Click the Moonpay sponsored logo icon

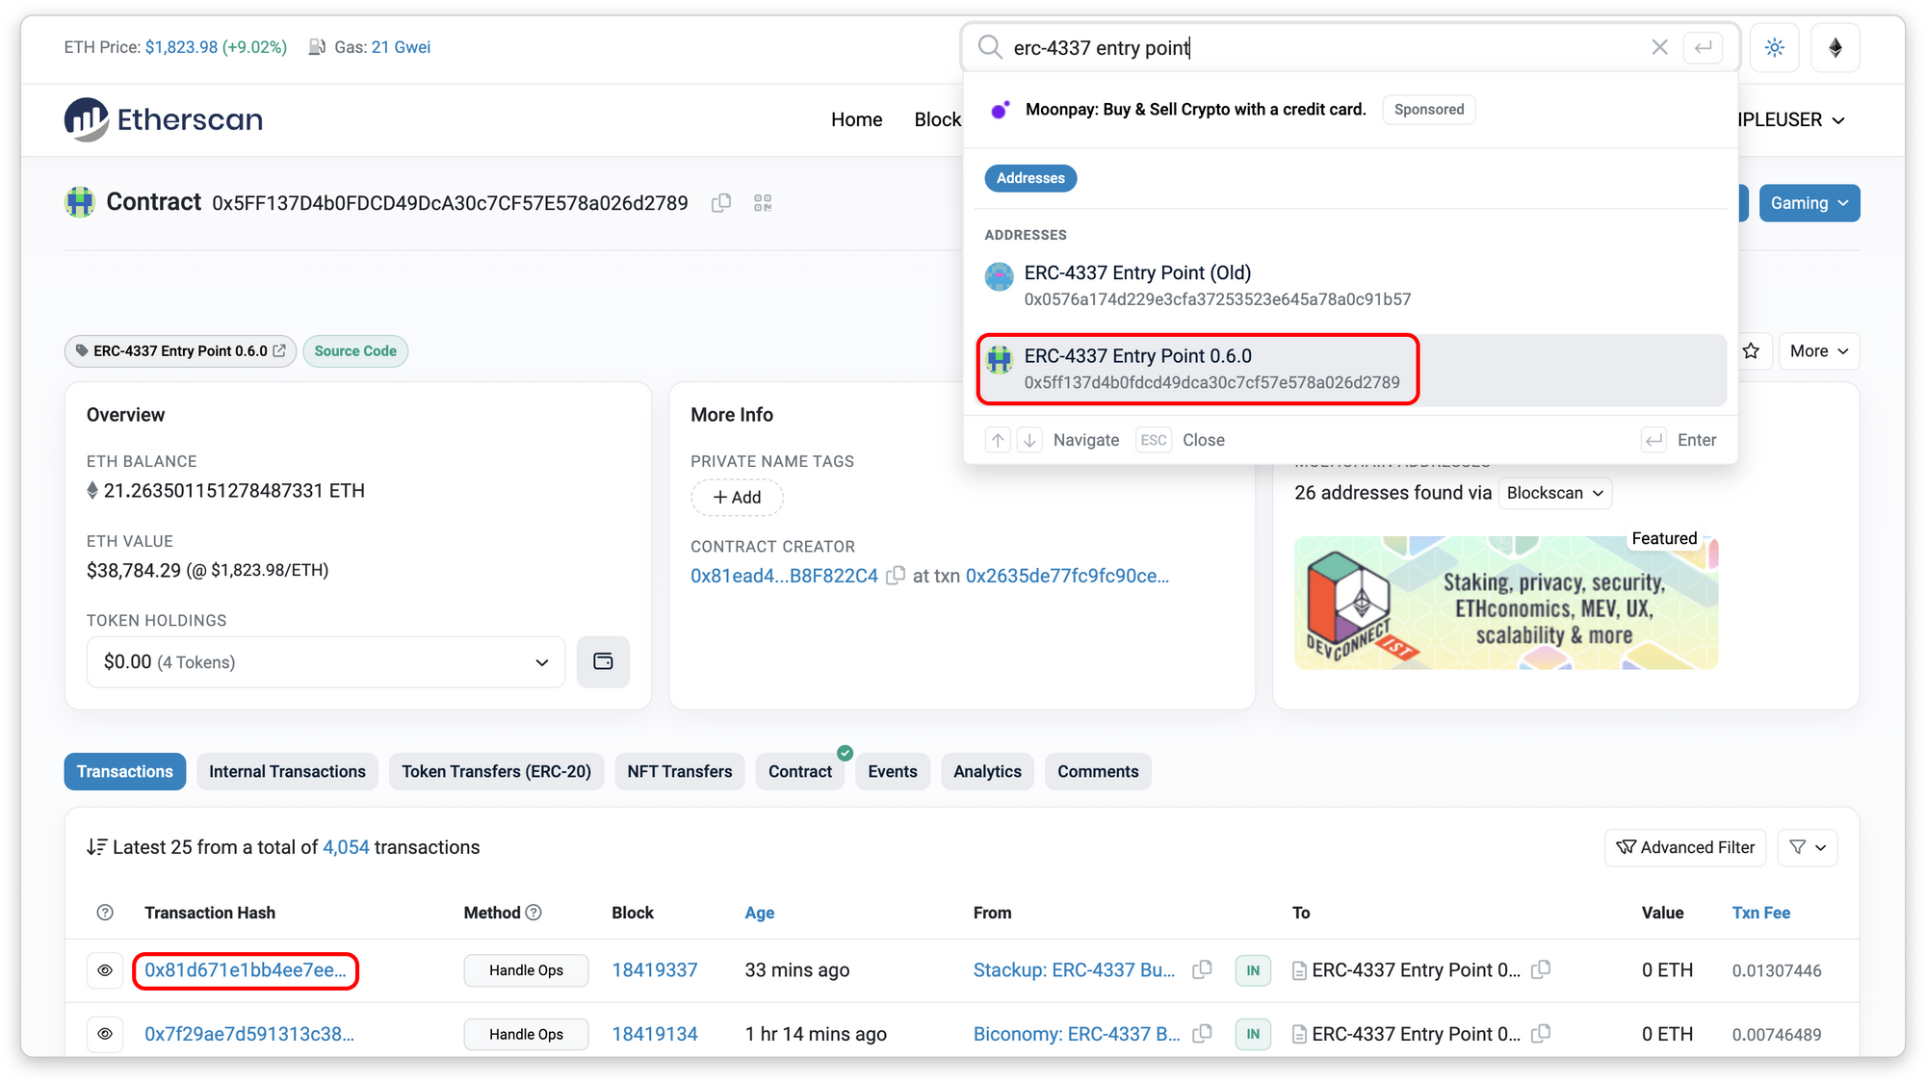1001,110
